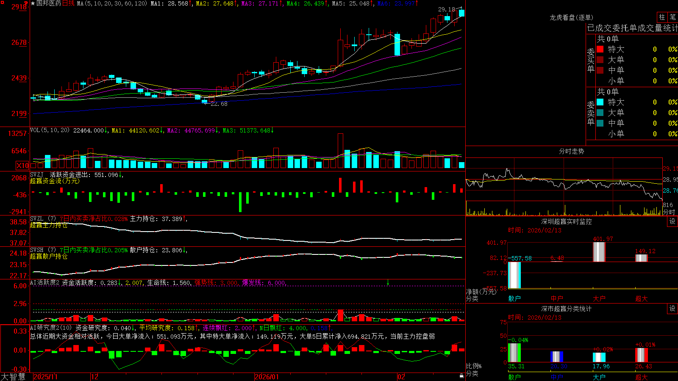Click the green down arrow in AI活跃度2 panel
The width and height of the screenshot is (678, 381).
[x=388, y=282]
